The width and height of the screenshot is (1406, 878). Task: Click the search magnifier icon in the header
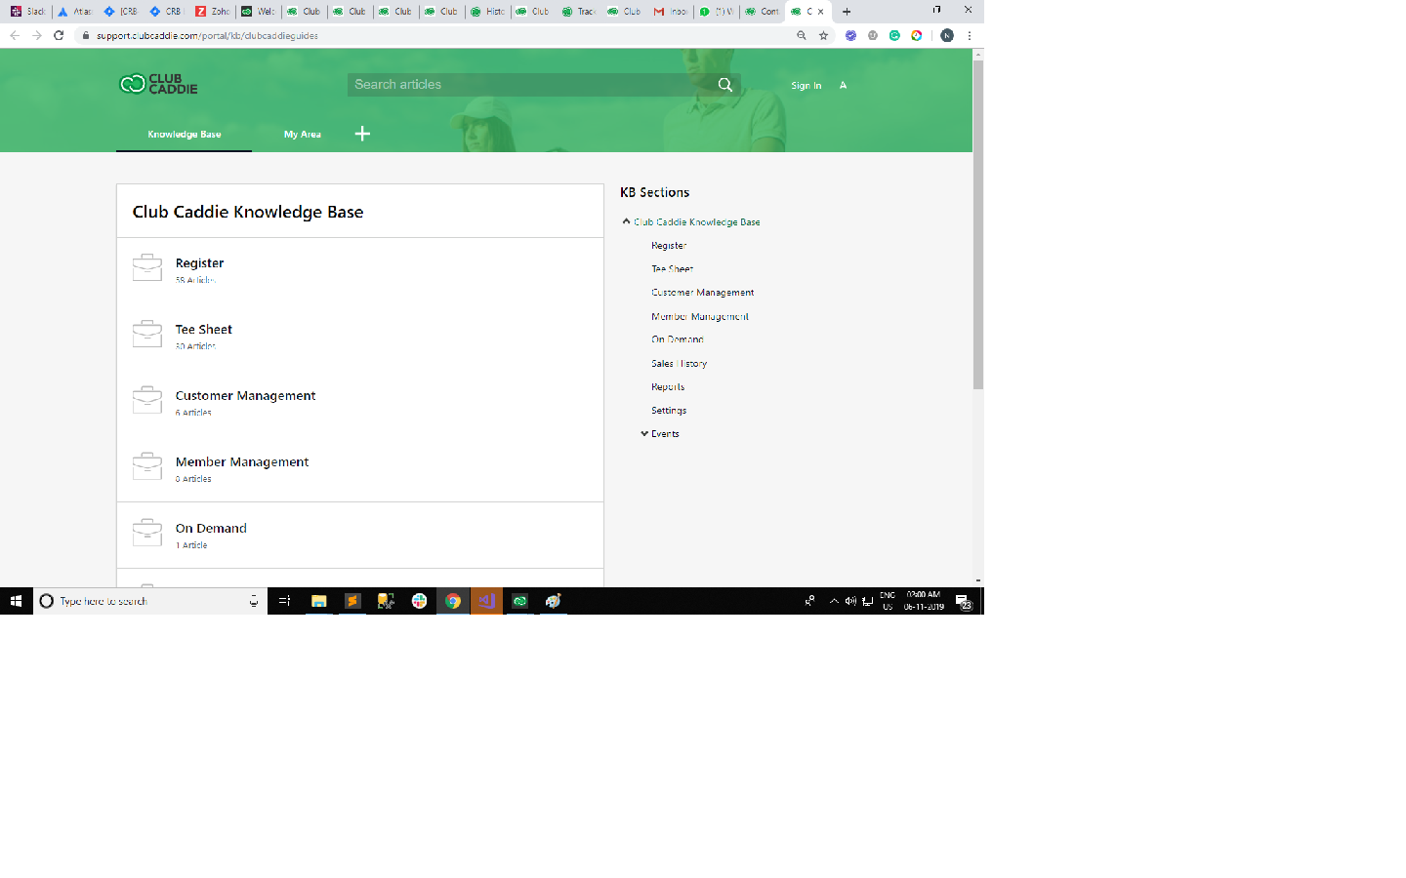click(x=725, y=85)
